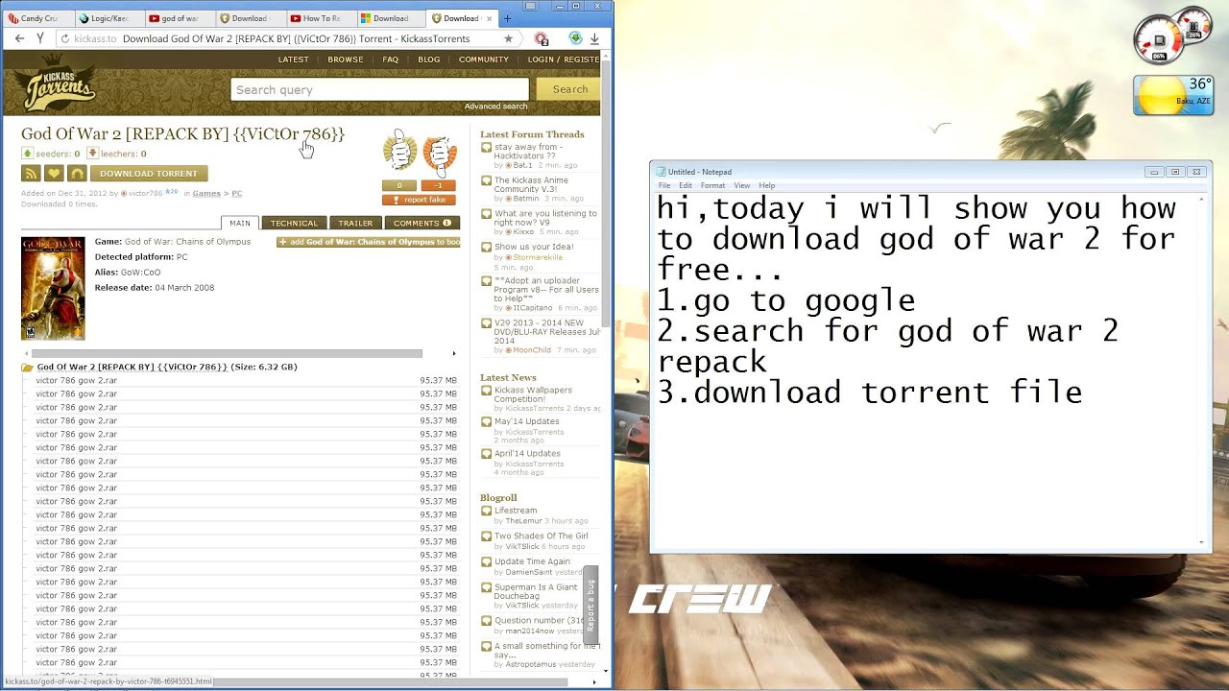Open the BLOG menu item
Image resolution: width=1229 pixels, height=691 pixels.
(x=429, y=60)
